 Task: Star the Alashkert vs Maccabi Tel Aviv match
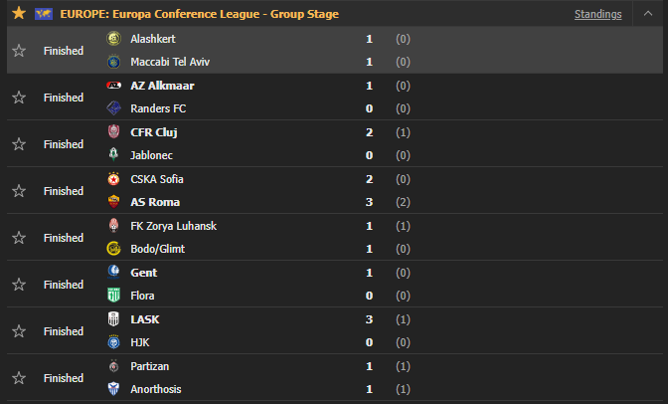(18, 51)
